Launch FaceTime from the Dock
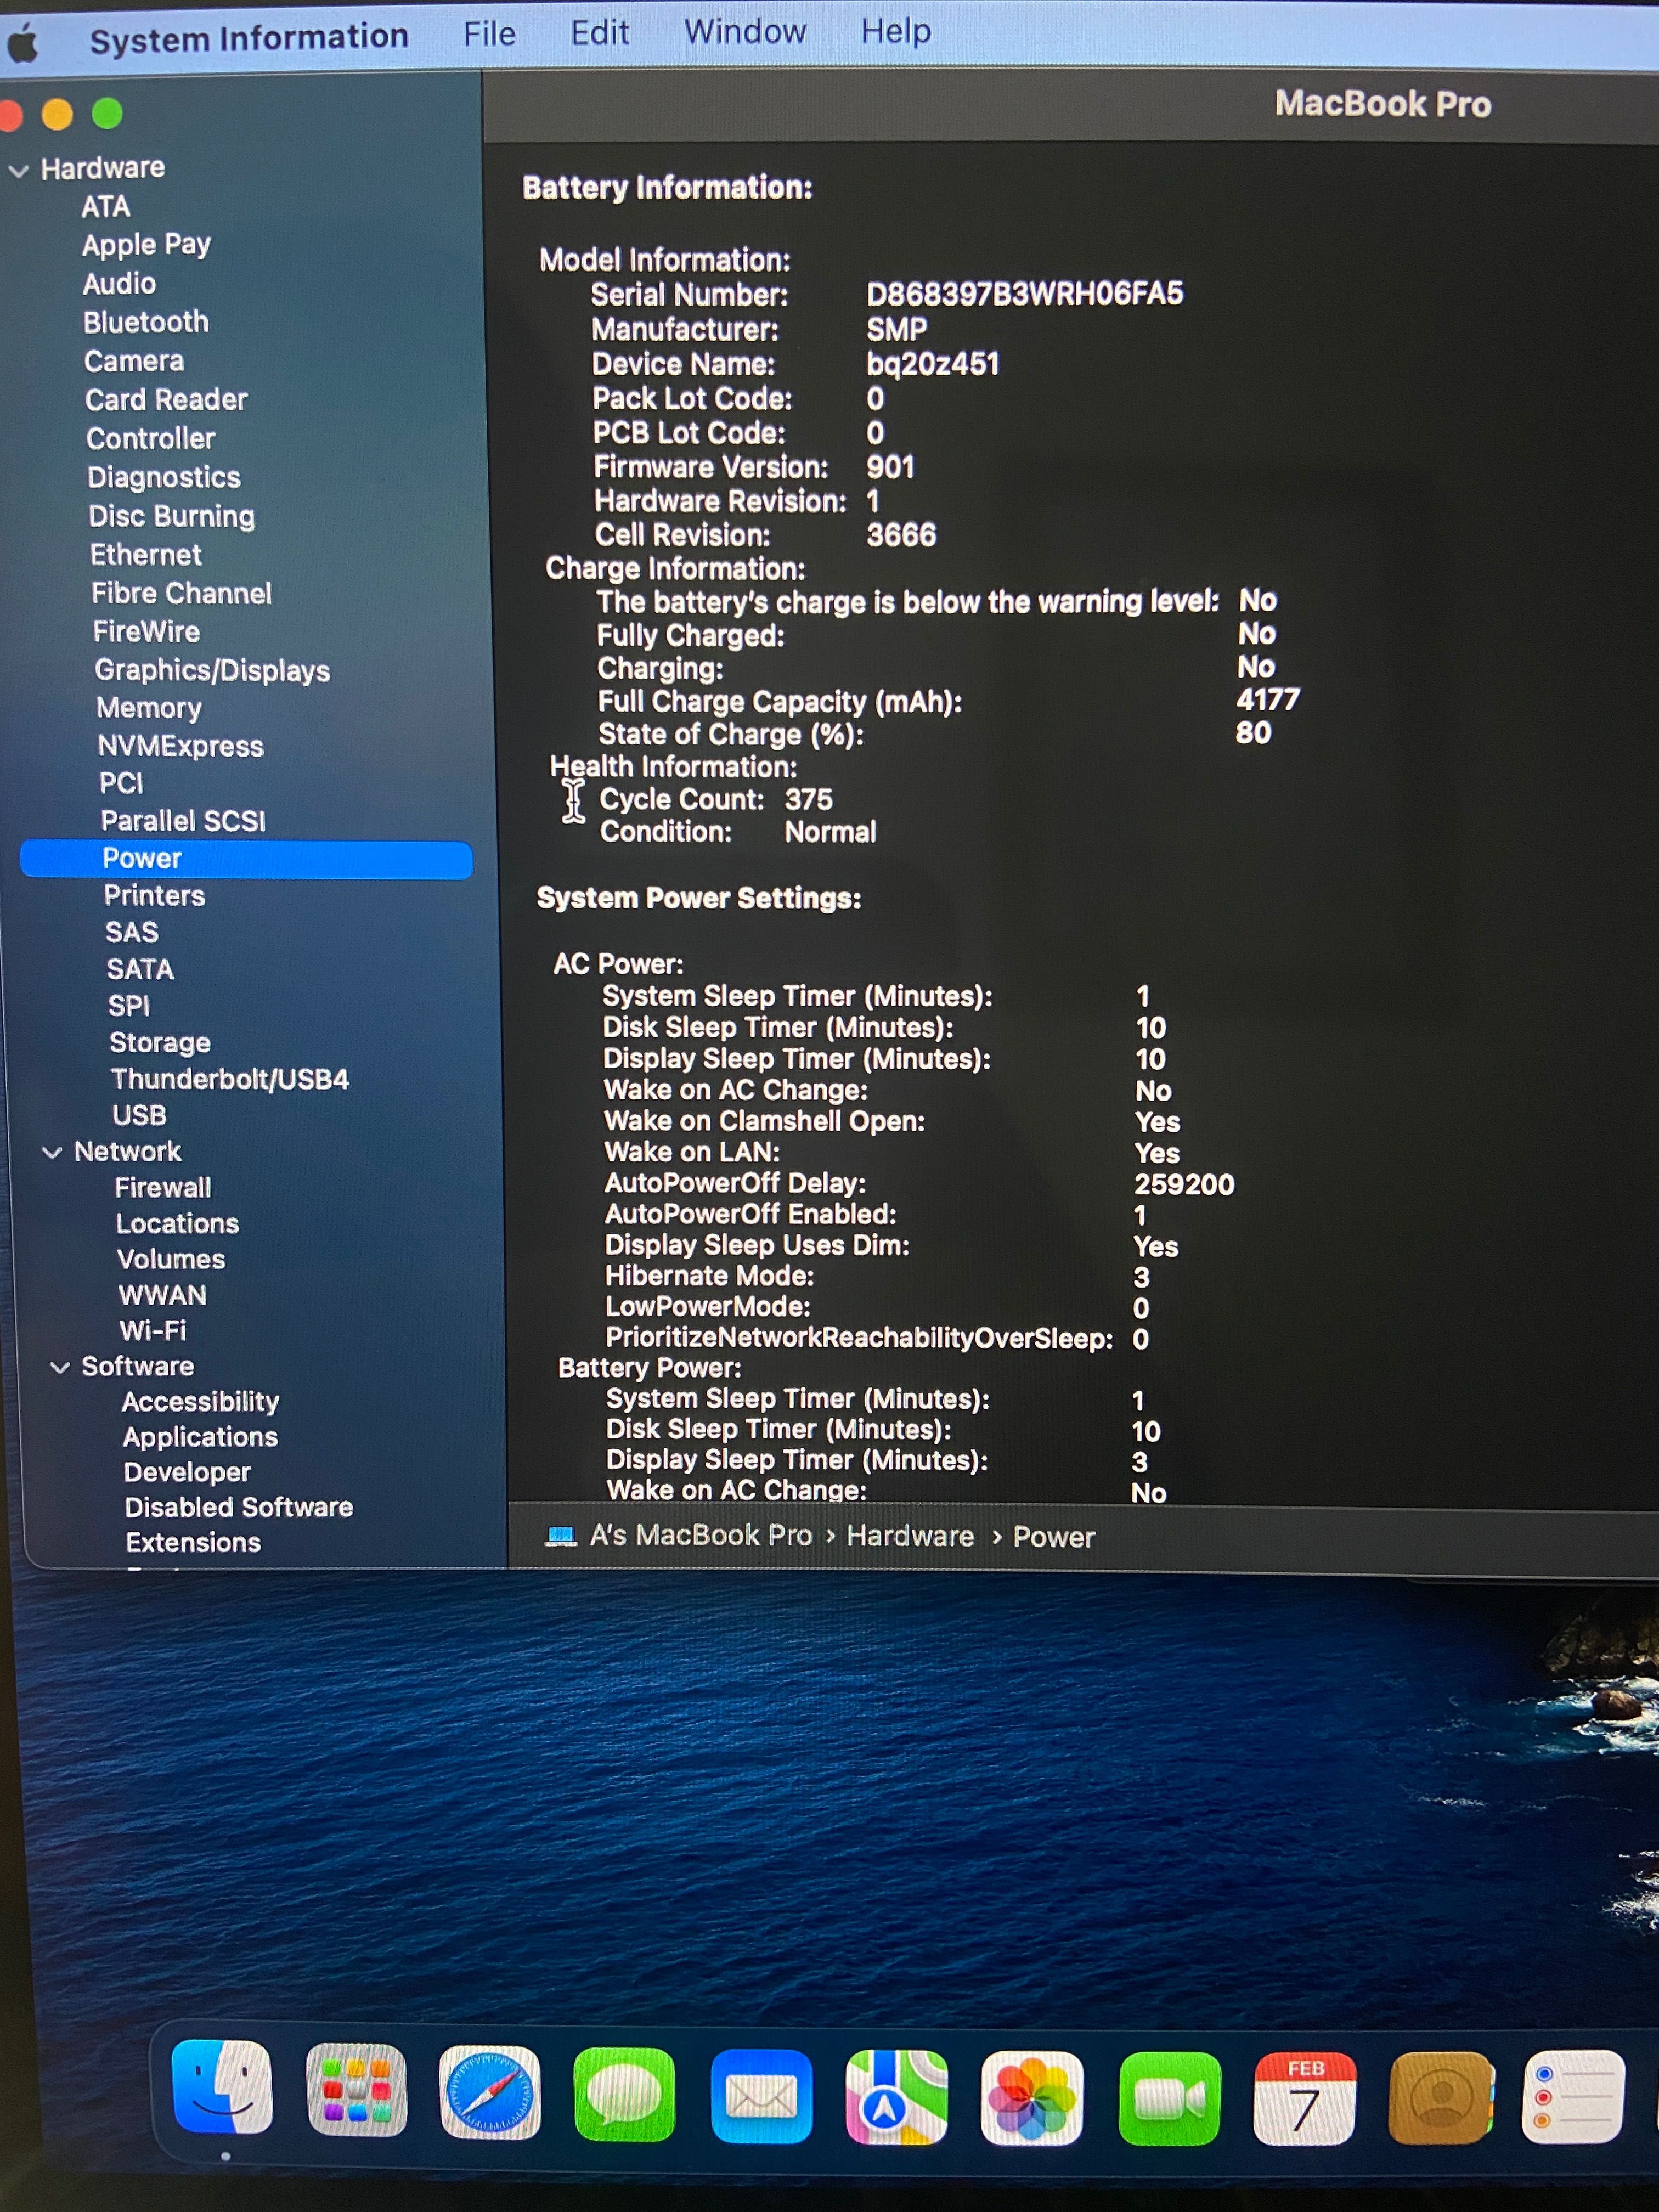Viewport: 1659px width, 2212px height. pos(1169,2098)
